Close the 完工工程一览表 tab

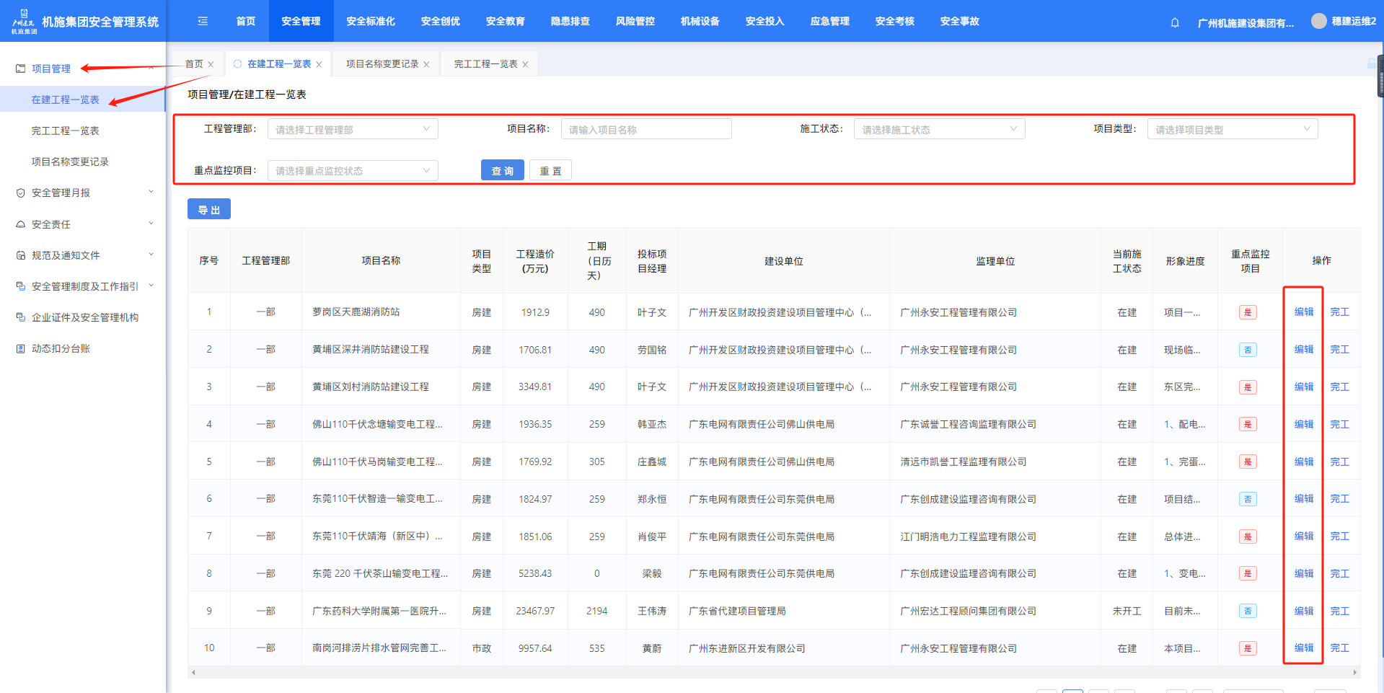click(525, 65)
